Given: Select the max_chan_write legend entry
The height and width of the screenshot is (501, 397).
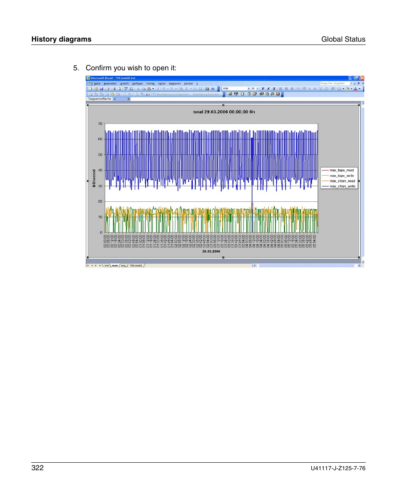Looking at the screenshot, I should coord(338,186).
